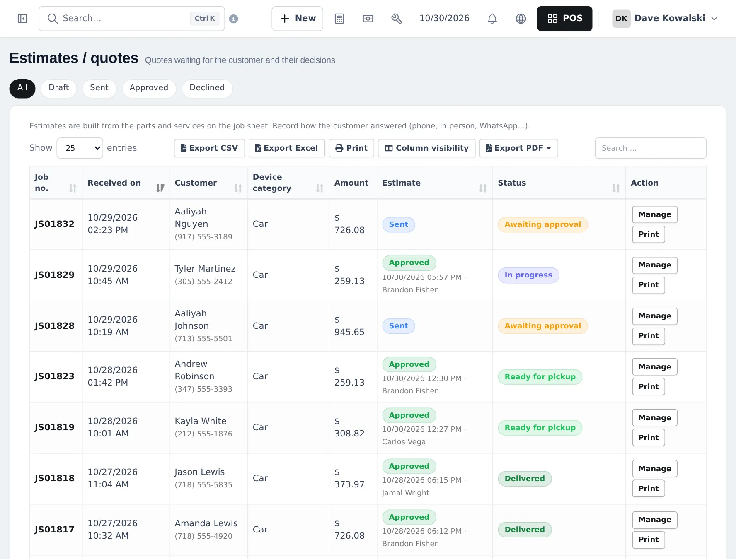The width and height of the screenshot is (736, 559).
Task: Click amount $ 945.65
Action: click(x=349, y=326)
